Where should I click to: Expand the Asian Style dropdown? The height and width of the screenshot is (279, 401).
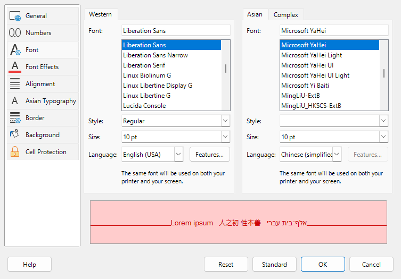click(x=383, y=121)
